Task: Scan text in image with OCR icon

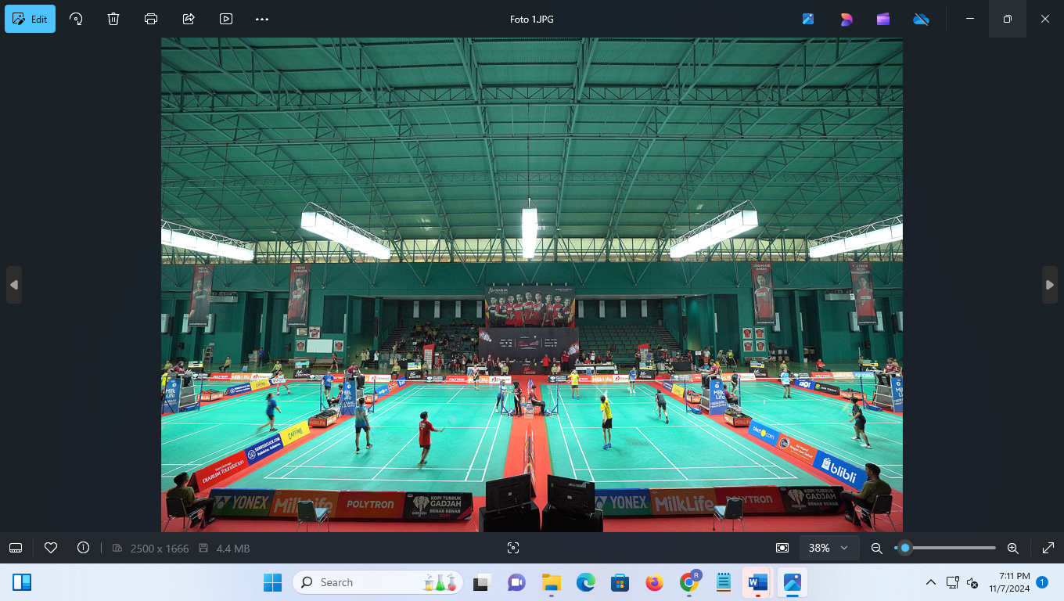Action: tap(513, 548)
